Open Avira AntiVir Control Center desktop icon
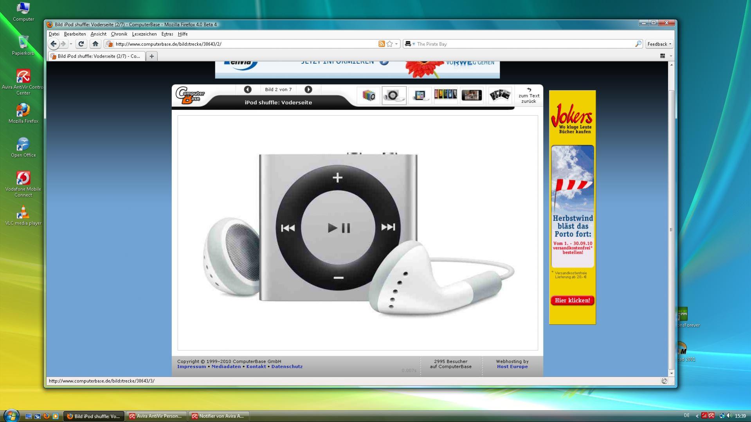751x422 pixels. tap(23, 82)
